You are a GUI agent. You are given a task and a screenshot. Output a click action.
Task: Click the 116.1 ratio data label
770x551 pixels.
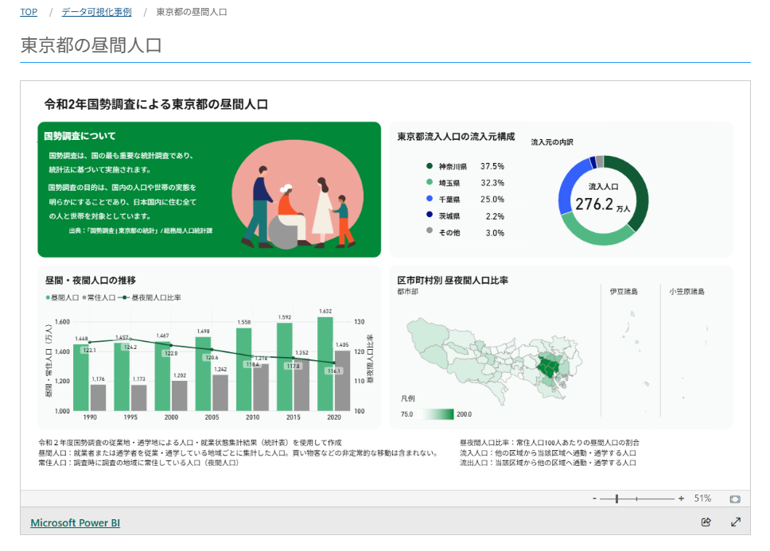click(334, 371)
